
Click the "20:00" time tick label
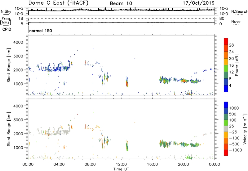183,165
